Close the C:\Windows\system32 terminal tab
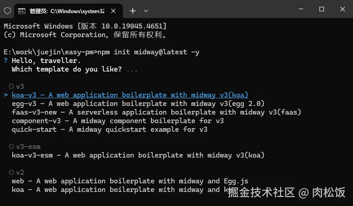The width and height of the screenshot is (353, 206). click(x=113, y=11)
